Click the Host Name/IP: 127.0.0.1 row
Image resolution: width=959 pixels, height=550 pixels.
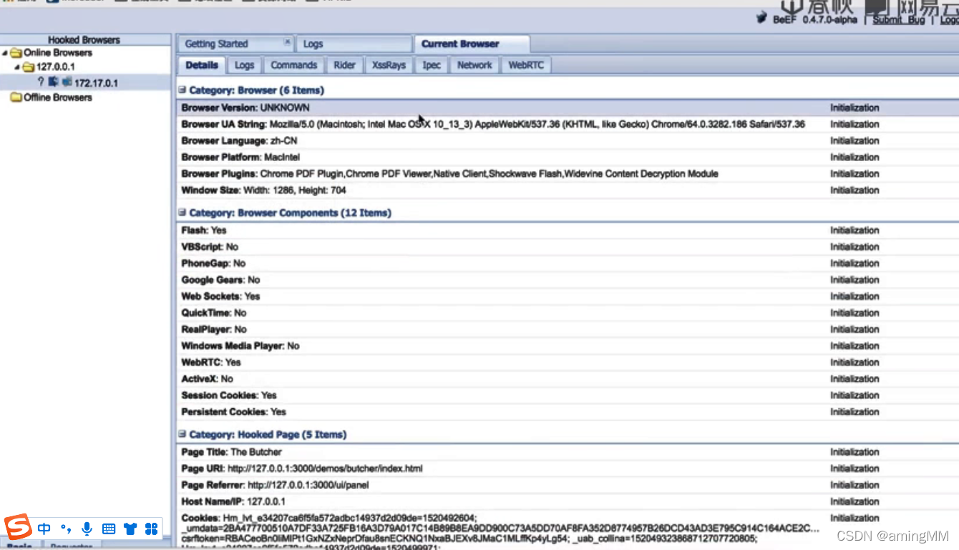click(568, 502)
